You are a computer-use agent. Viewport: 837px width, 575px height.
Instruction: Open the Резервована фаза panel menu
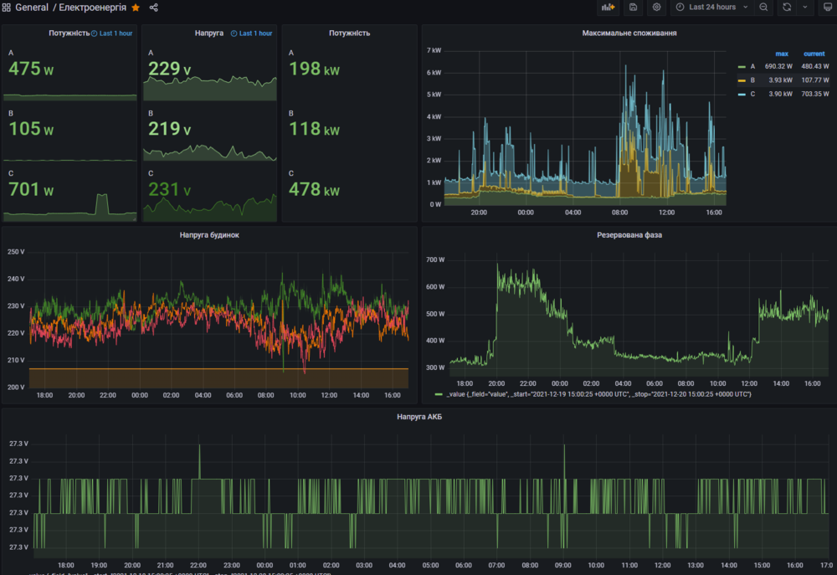click(x=629, y=235)
